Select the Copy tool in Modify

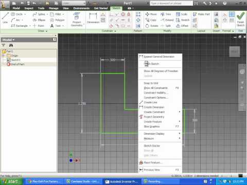click(x=151, y=20)
